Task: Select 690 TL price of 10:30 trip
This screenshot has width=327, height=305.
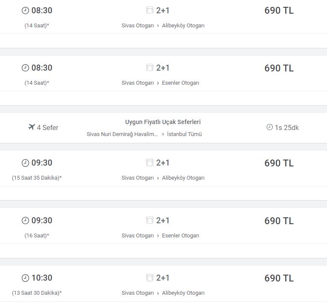Action: coord(279,278)
